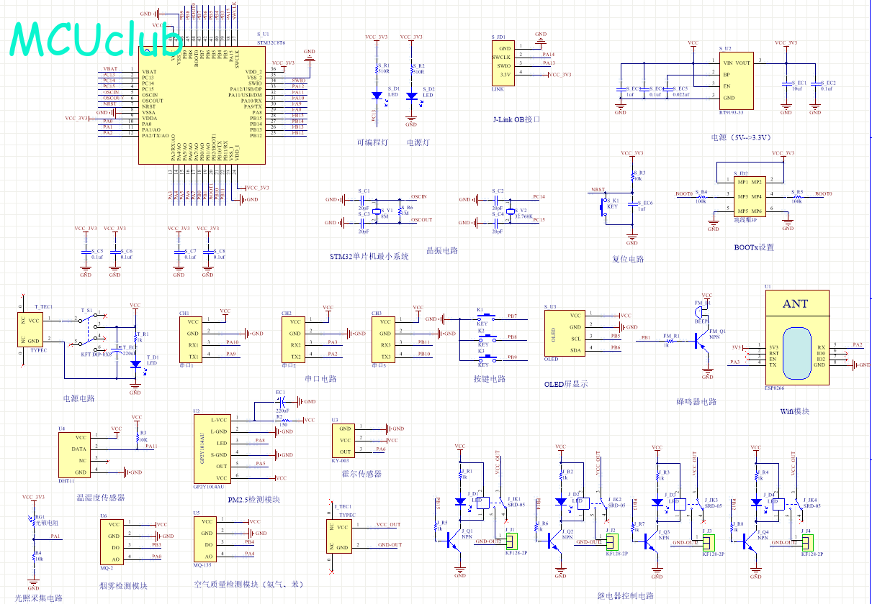Select the MQ-2 smoke sensor block U6
The height and width of the screenshot is (604, 872).
click(x=113, y=541)
